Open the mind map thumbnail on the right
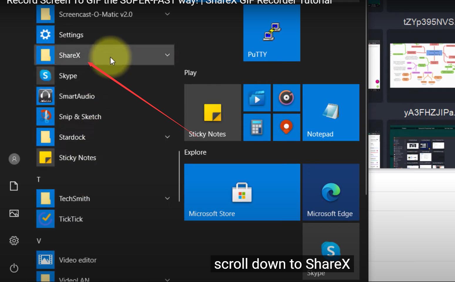The height and width of the screenshot is (282, 455). pyautogui.click(x=422, y=66)
